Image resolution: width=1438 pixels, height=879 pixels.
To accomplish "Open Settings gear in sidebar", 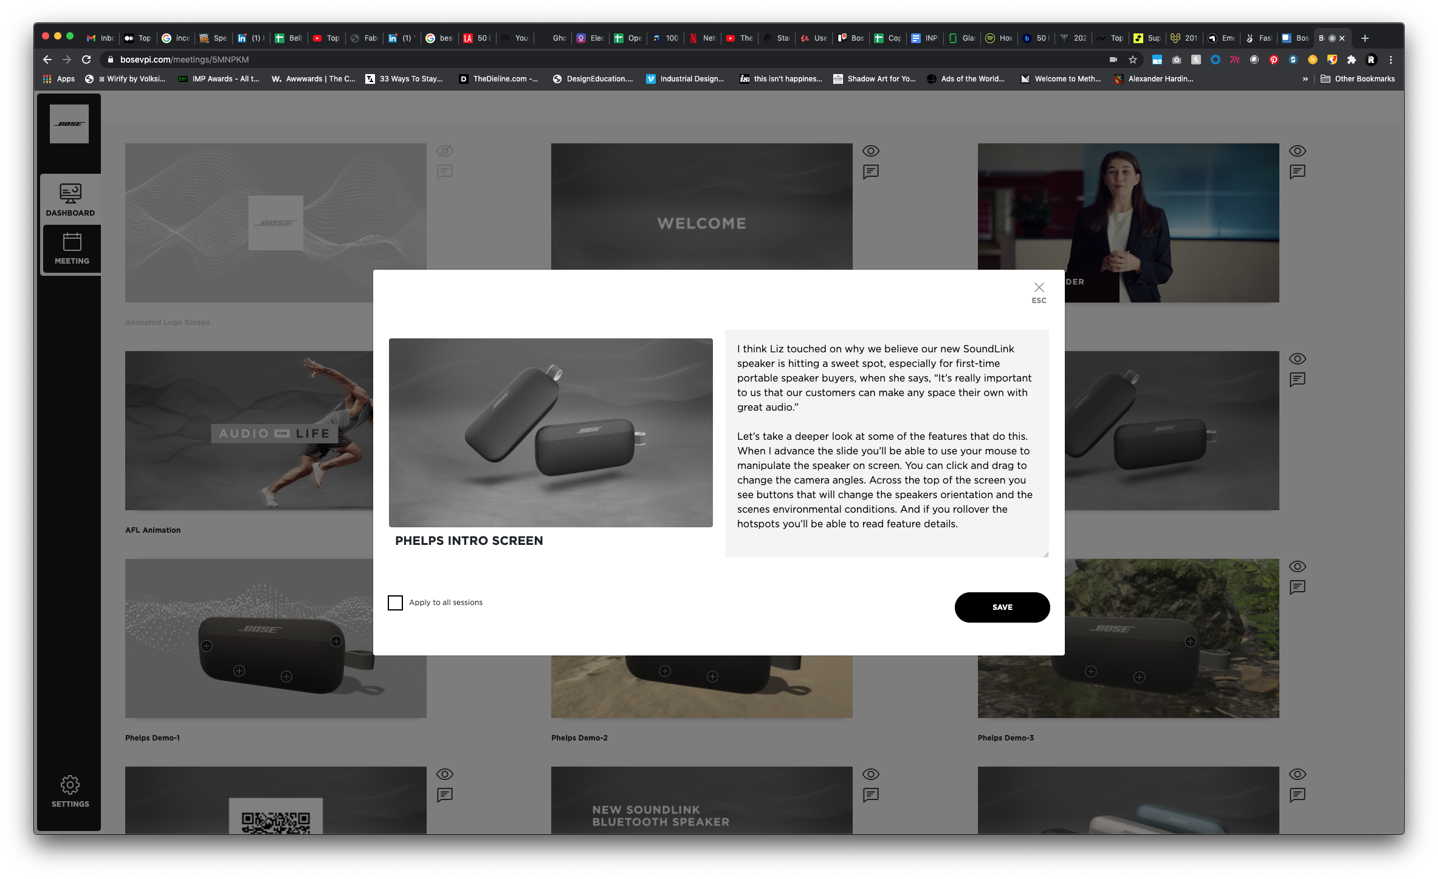I will (70, 791).
